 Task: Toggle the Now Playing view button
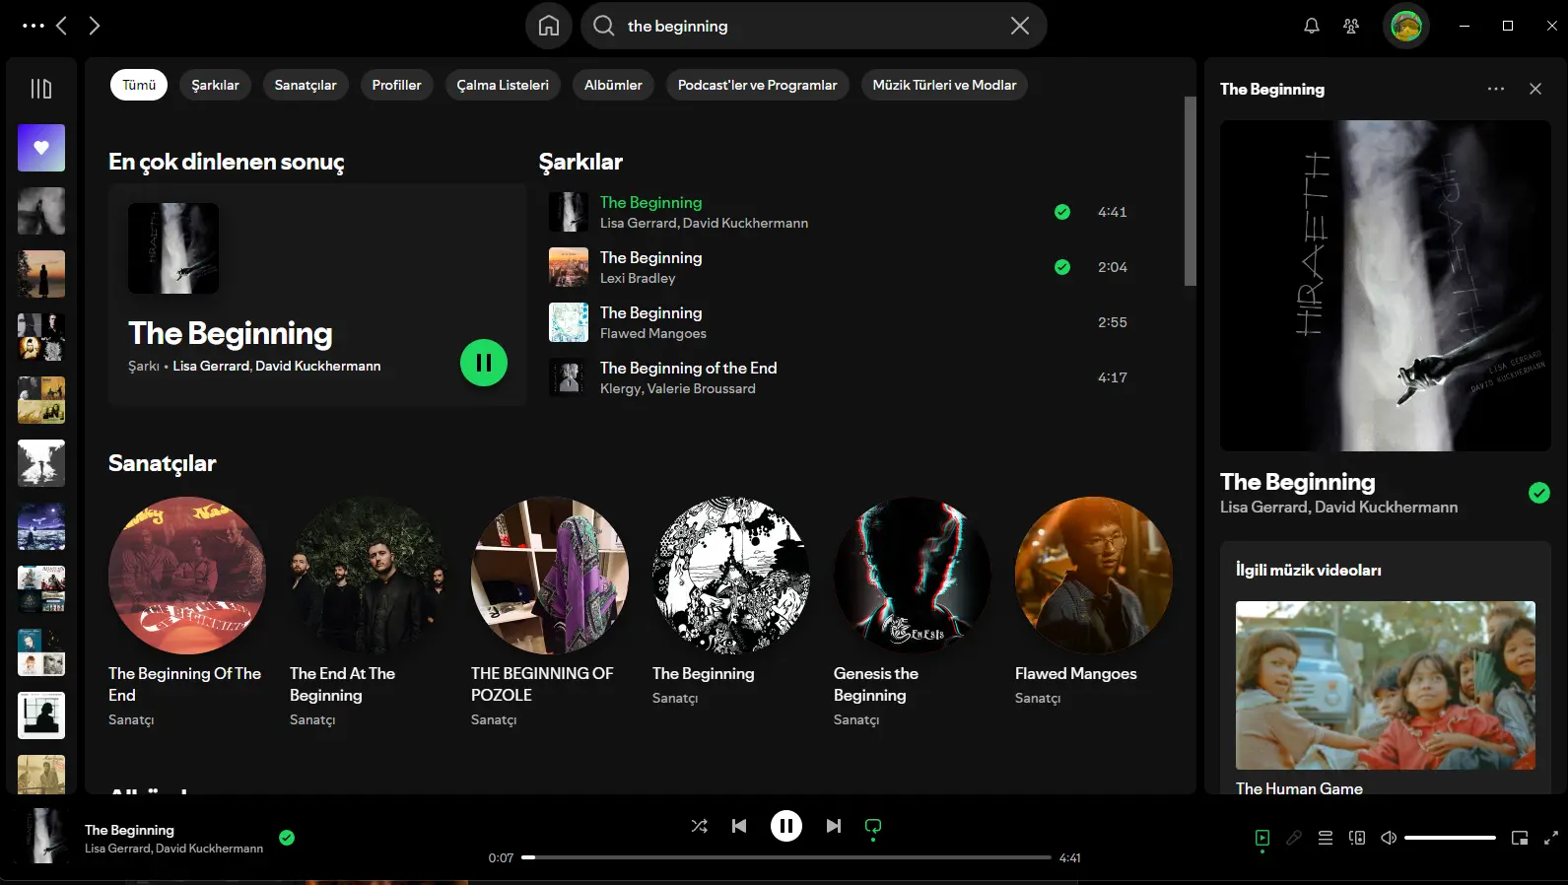tap(1262, 838)
